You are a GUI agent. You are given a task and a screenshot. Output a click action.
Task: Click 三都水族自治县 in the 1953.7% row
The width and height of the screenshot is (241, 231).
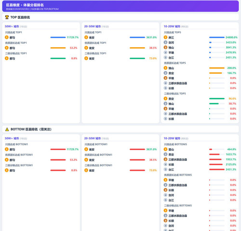click(178, 160)
